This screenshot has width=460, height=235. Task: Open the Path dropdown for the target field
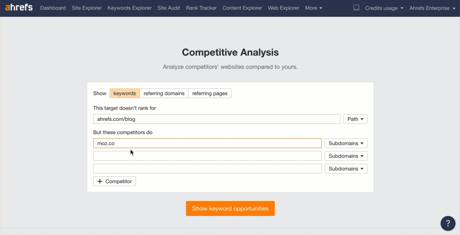coord(355,119)
